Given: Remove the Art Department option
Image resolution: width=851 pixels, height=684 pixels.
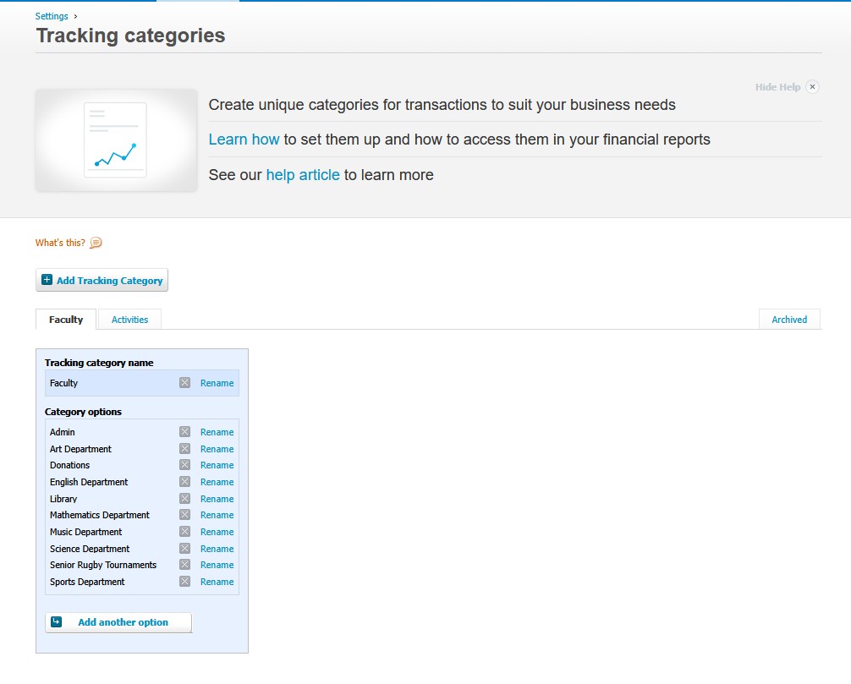Looking at the screenshot, I should [x=184, y=449].
